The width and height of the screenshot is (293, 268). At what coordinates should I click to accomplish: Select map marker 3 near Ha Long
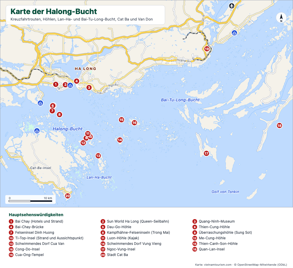pos(89,87)
